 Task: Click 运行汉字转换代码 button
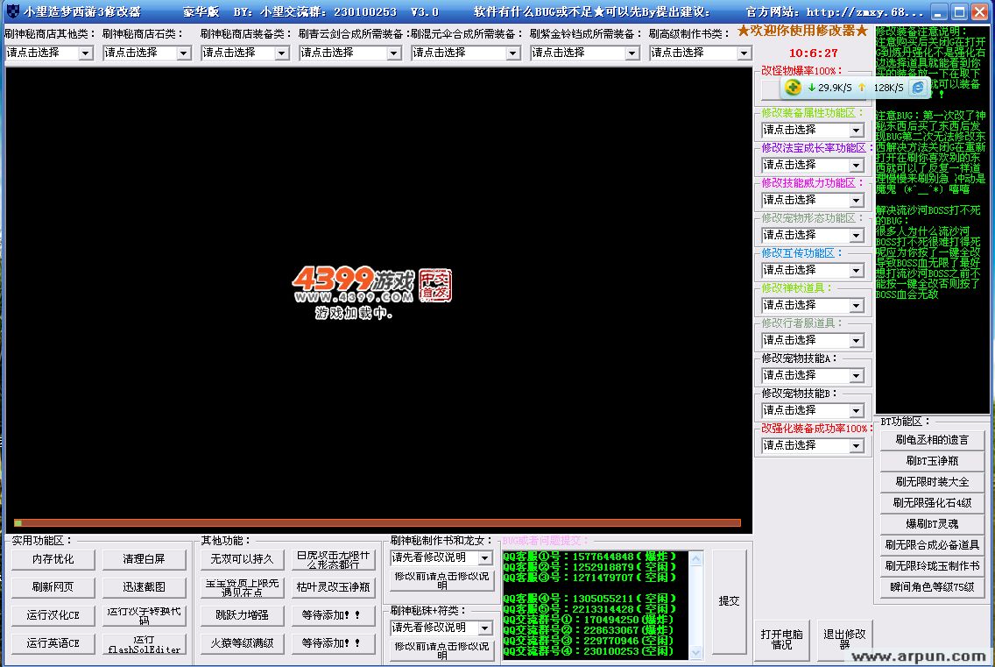(x=144, y=615)
